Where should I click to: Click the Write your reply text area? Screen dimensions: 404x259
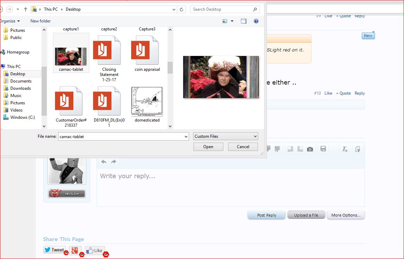(x=231, y=187)
